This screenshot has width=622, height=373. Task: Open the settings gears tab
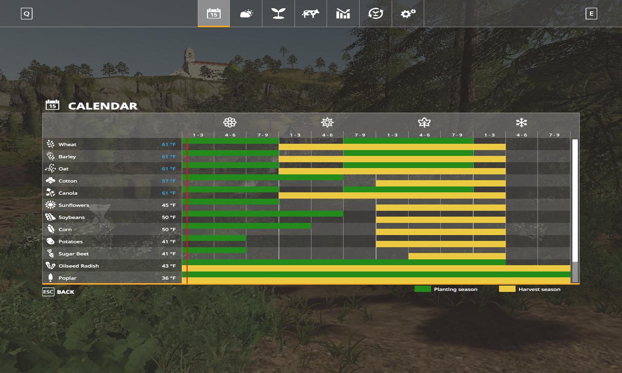(408, 14)
